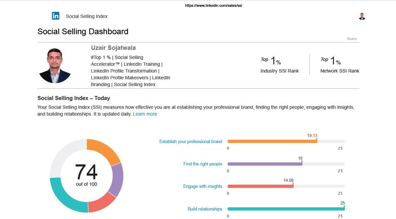Click the Uzair Sojatwala name heading

click(113, 48)
